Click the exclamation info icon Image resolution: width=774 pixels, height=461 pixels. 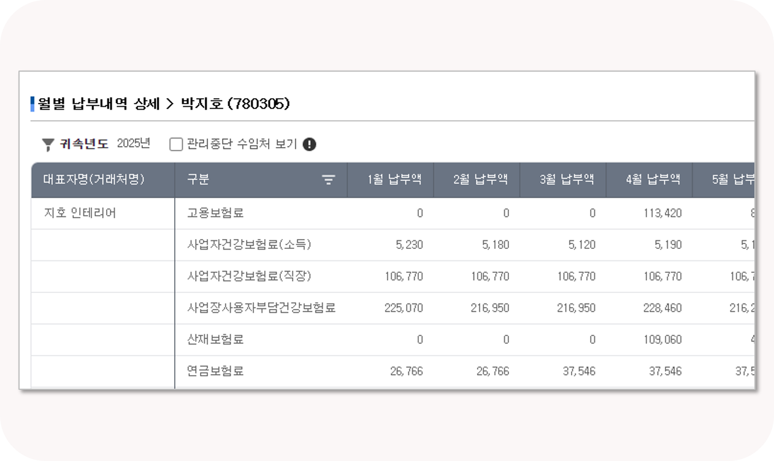(x=310, y=144)
